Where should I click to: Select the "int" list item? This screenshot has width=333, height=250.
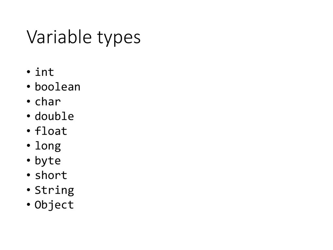(44, 72)
